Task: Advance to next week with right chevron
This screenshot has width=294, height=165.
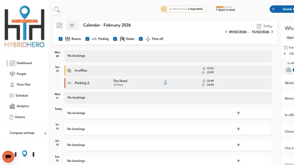Action: pyautogui.click(x=272, y=32)
